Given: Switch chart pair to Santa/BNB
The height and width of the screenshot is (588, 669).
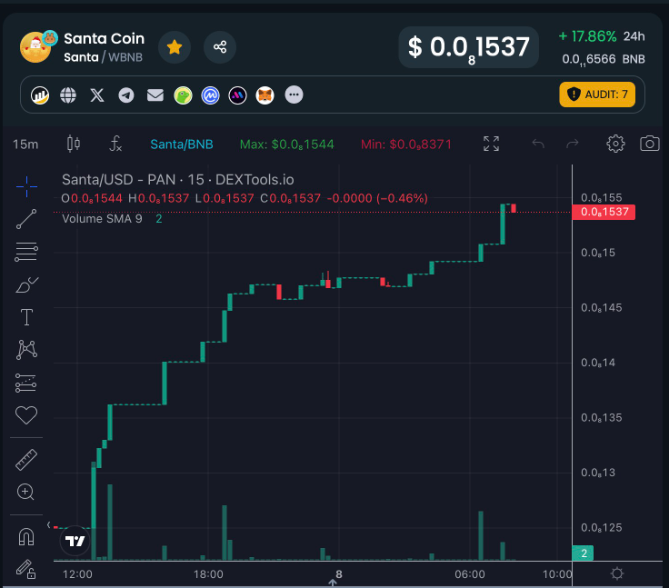Looking at the screenshot, I should tap(182, 145).
